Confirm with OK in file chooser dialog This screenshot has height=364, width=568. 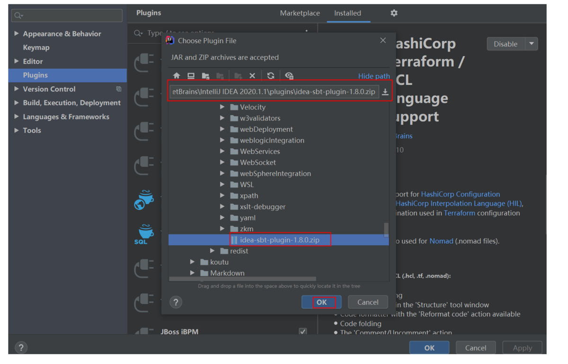pyautogui.click(x=321, y=303)
